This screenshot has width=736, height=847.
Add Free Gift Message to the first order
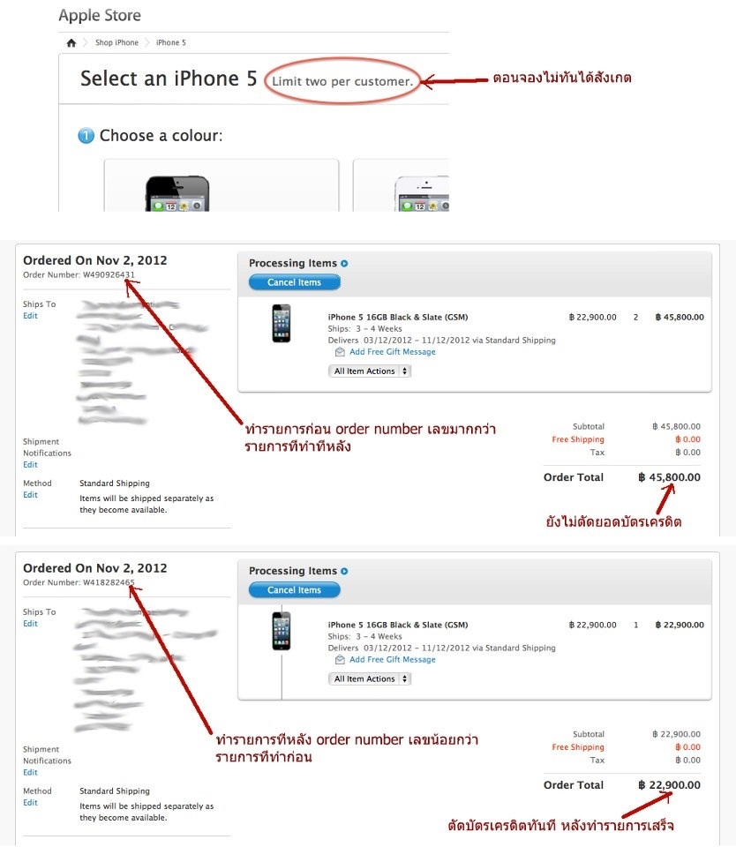point(393,352)
